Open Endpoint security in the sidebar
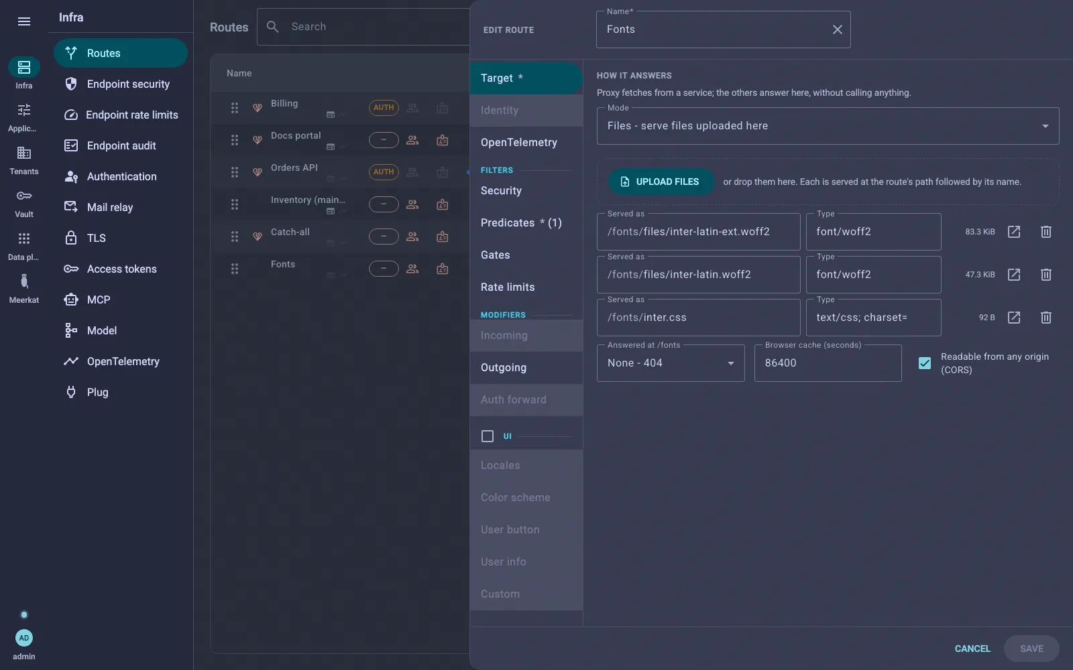 [x=121, y=84]
